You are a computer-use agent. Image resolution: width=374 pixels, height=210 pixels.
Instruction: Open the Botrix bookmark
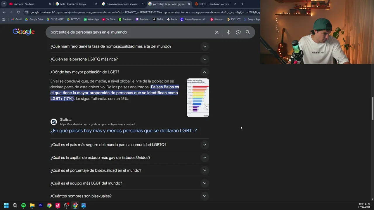(172, 20)
